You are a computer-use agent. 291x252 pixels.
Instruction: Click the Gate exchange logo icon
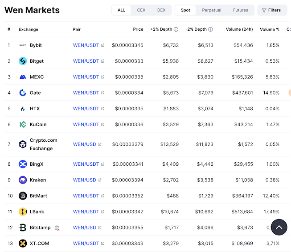pos(23,93)
